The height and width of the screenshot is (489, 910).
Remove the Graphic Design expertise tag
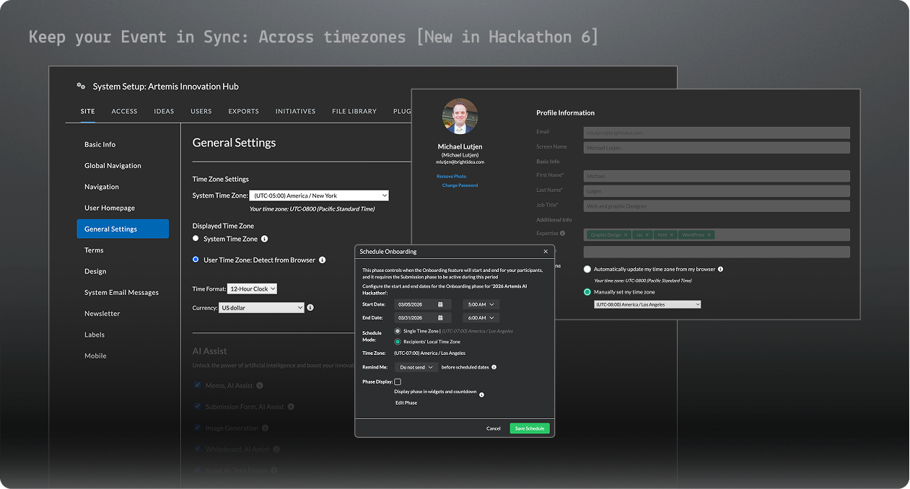(625, 235)
